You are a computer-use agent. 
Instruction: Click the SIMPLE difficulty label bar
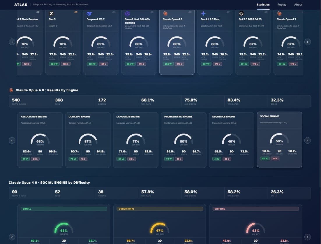(64, 209)
